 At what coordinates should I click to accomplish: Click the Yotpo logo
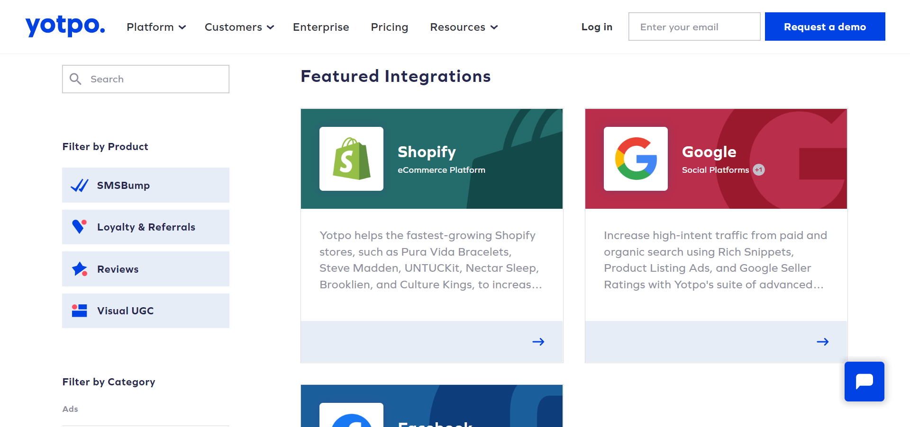(x=65, y=27)
